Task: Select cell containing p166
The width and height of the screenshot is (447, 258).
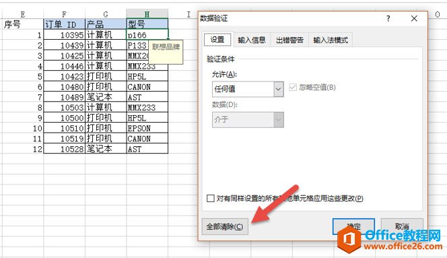Action: click(147, 34)
